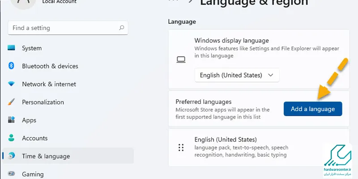The image size is (358, 179).
Task: Select the English (United States) language row
Action: click(259, 148)
